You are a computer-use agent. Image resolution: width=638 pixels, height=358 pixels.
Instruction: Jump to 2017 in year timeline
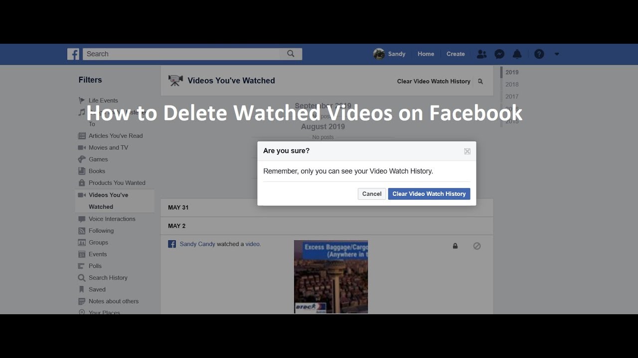pyautogui.click(x=512, y=96)
